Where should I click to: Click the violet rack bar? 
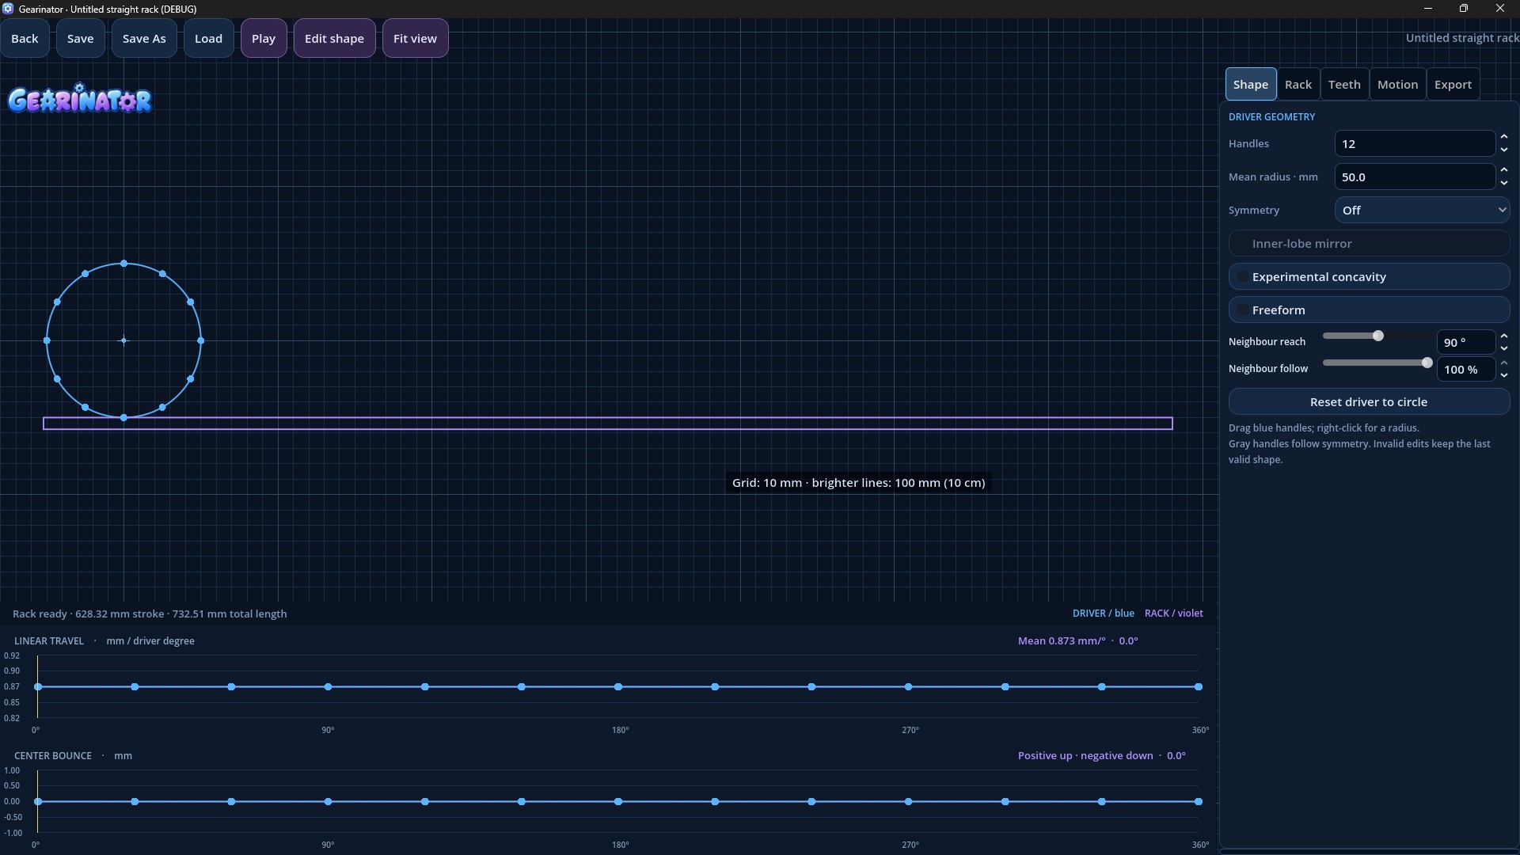(x=608, y=424)
